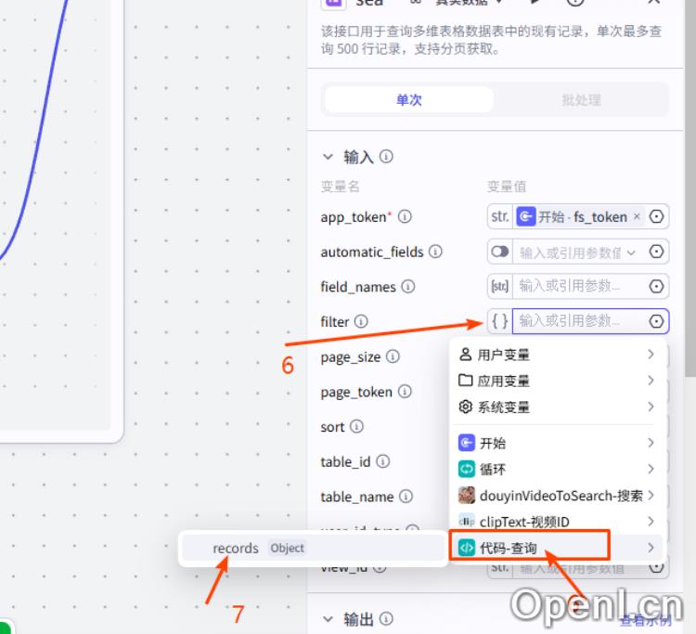Click variable reference icon in automatic_fields row

(656, 252)
